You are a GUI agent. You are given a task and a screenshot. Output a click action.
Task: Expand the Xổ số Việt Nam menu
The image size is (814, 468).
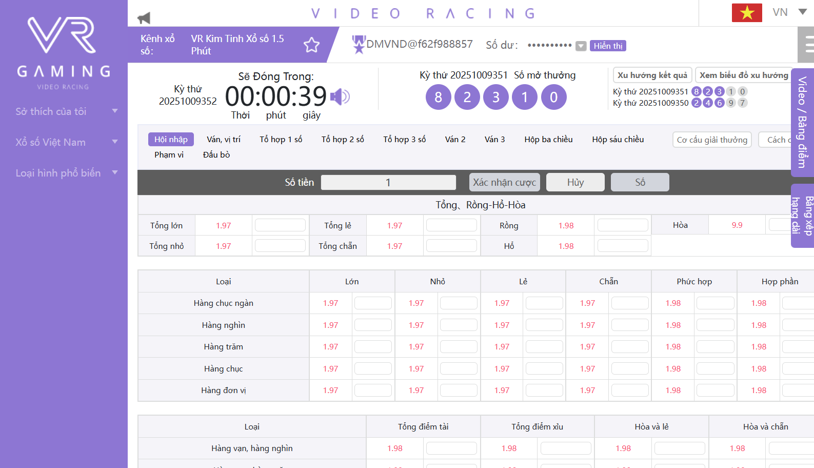click(66, 142)
